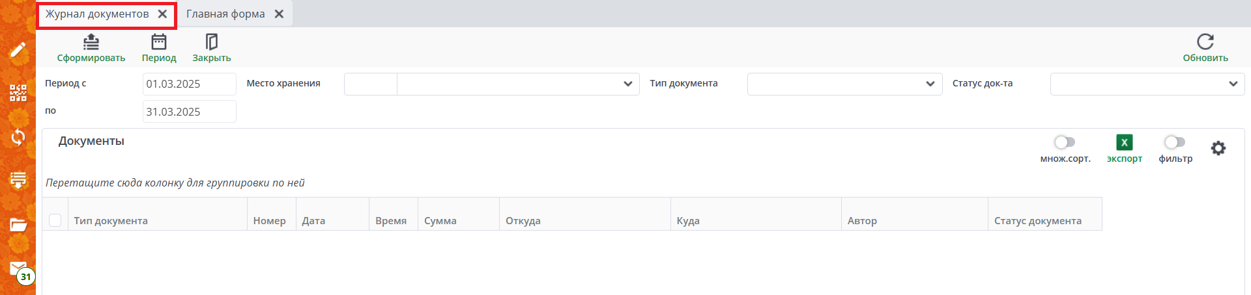This screenshot has width=1251, height=295.
Task: Enable the множ.сорт. toggle switch
Action: pos(1065,142)
